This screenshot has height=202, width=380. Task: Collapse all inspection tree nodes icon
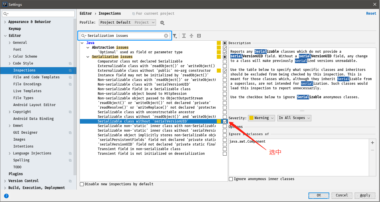(x=191, y=35)
